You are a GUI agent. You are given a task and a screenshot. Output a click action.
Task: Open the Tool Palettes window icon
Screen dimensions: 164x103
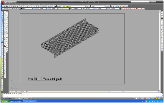point(47,6)
